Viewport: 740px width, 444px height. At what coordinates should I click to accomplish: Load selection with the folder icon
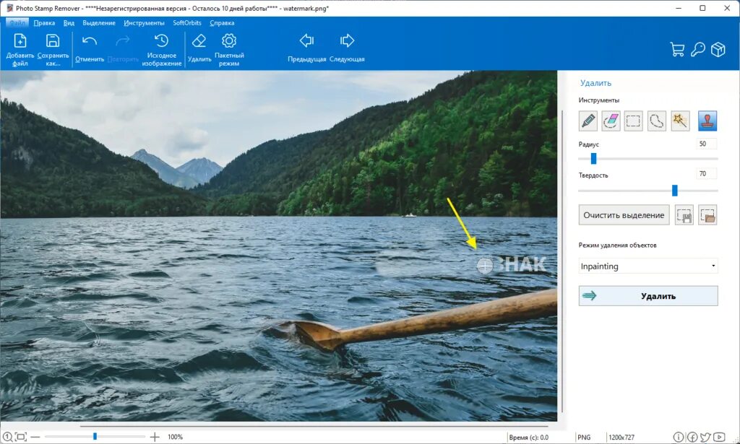pos(707,215)
